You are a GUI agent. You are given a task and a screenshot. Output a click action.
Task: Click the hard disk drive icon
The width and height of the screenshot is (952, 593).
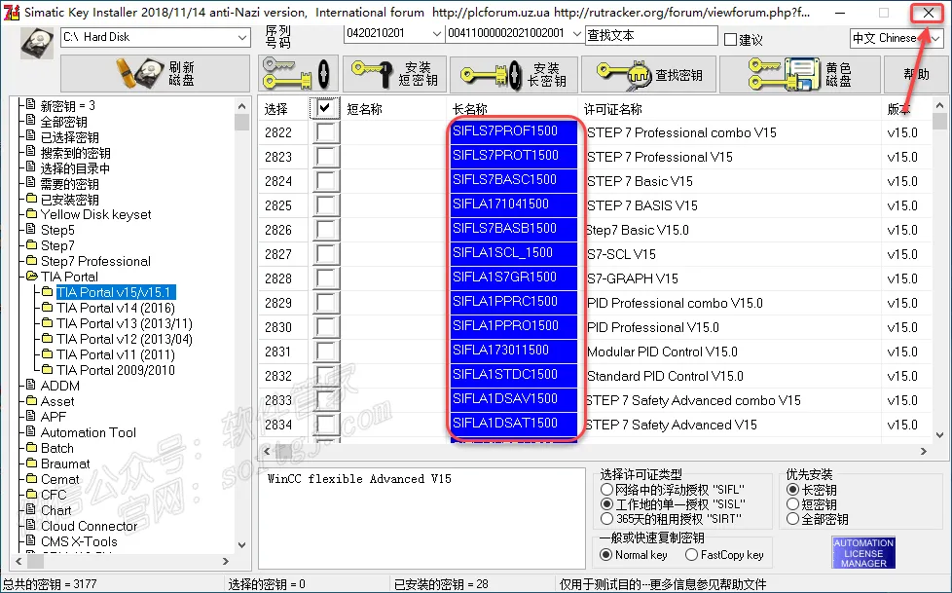[37, 43]
